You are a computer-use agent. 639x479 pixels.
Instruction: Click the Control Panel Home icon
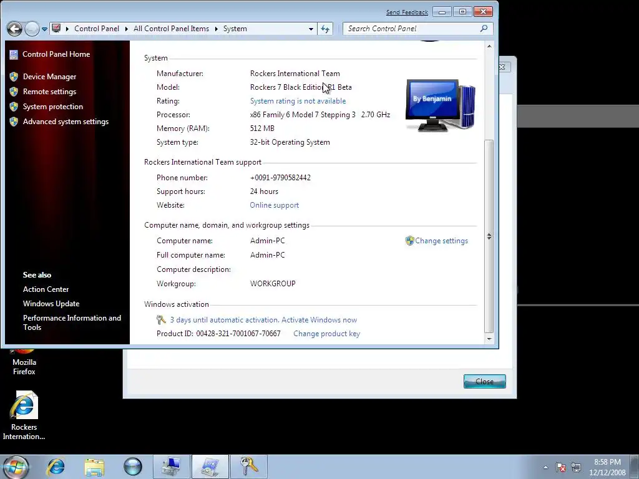pos(14,54)
